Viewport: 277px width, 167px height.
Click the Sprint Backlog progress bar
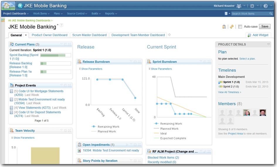click(55, 55)
